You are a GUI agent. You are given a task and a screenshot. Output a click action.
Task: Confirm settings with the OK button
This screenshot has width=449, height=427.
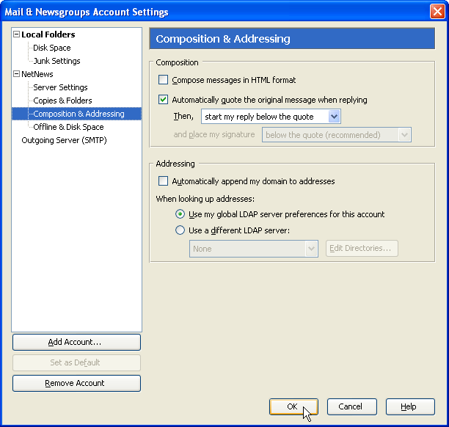293,406
